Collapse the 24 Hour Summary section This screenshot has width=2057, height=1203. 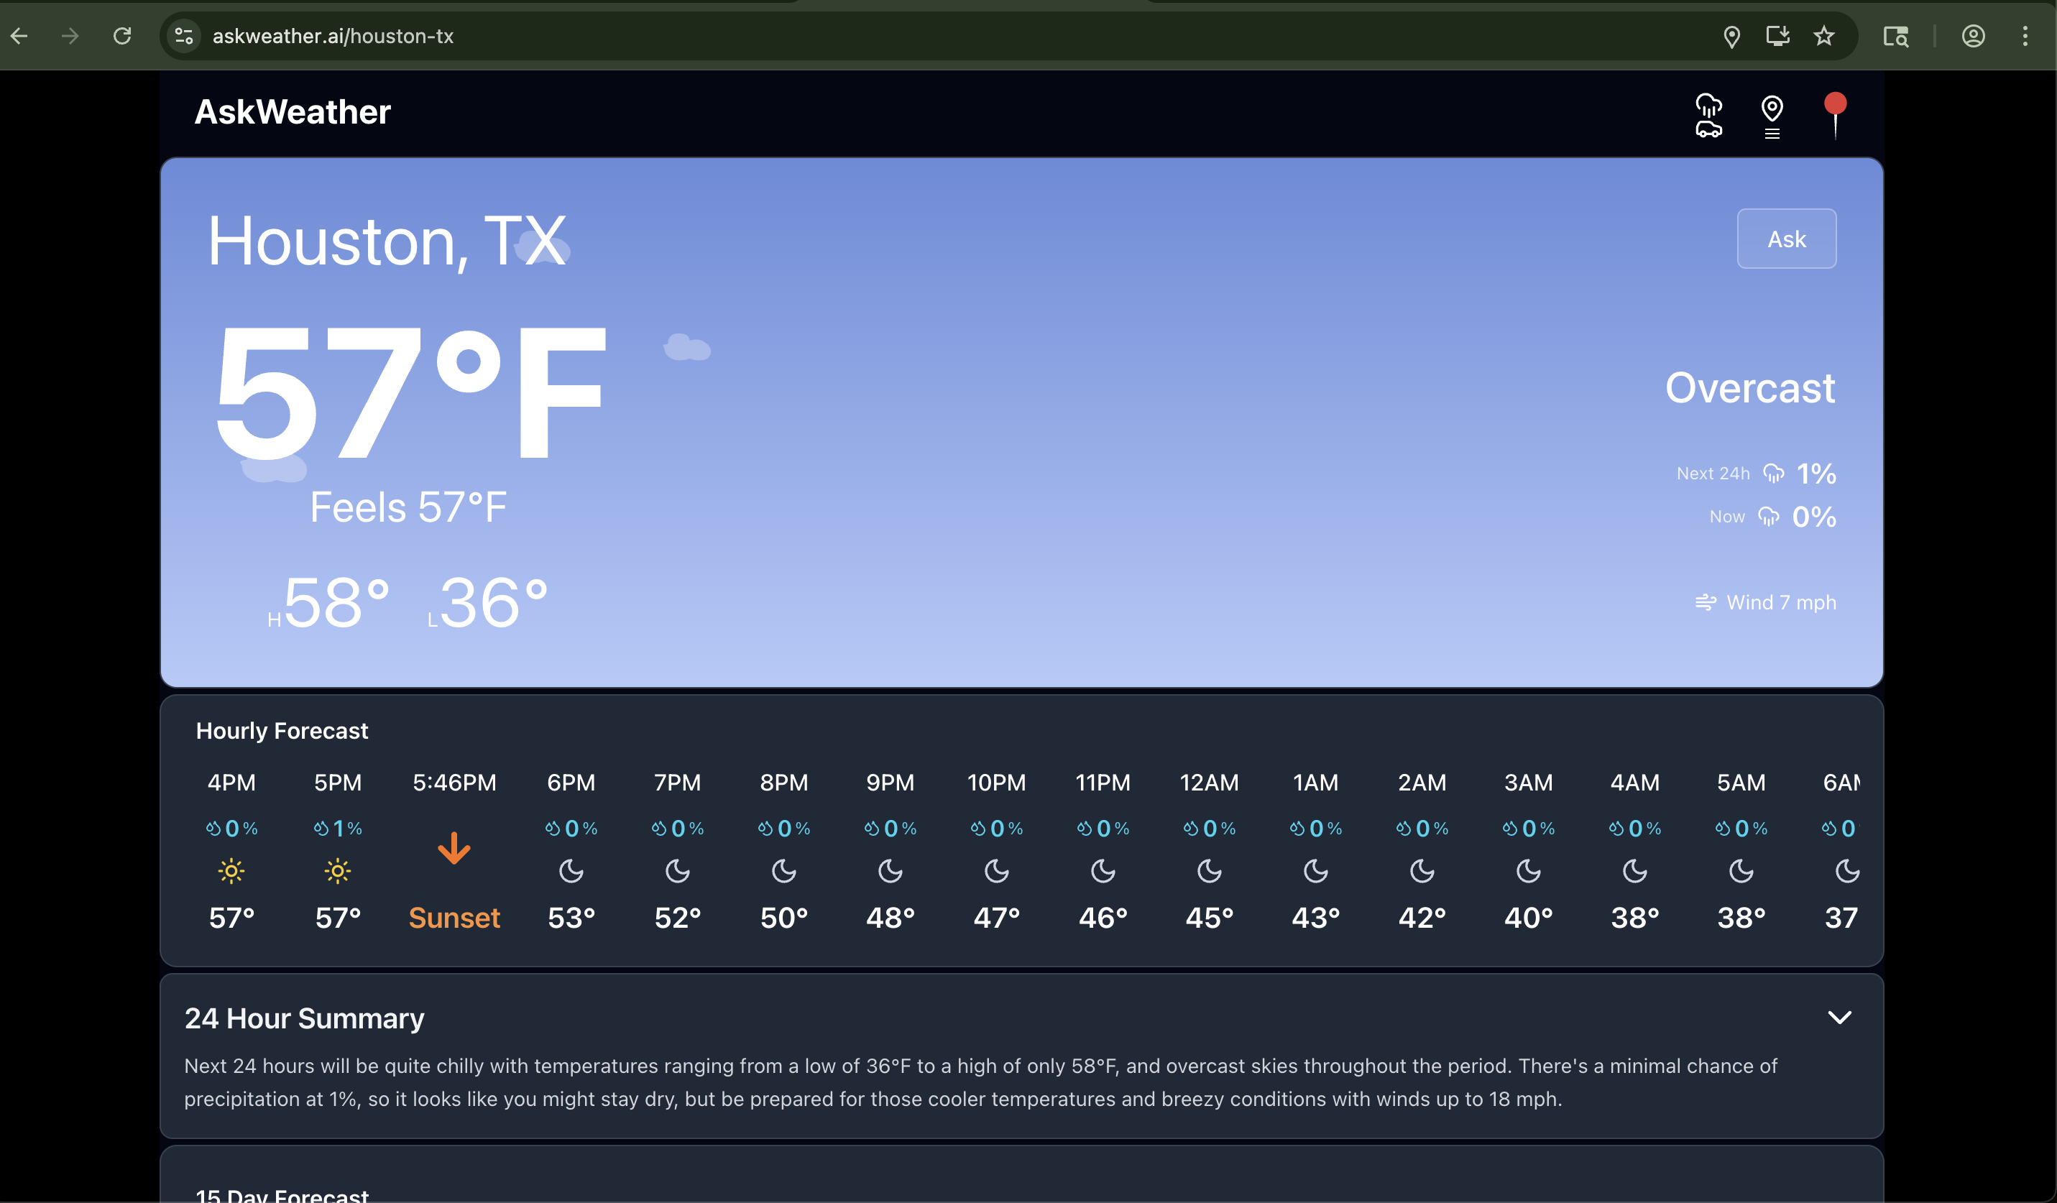1841,1017
